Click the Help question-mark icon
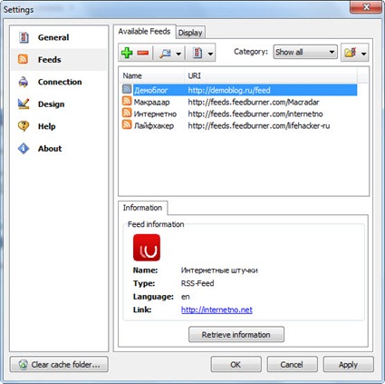This screenshot has width=385, height=384. (x=24, y=126)
